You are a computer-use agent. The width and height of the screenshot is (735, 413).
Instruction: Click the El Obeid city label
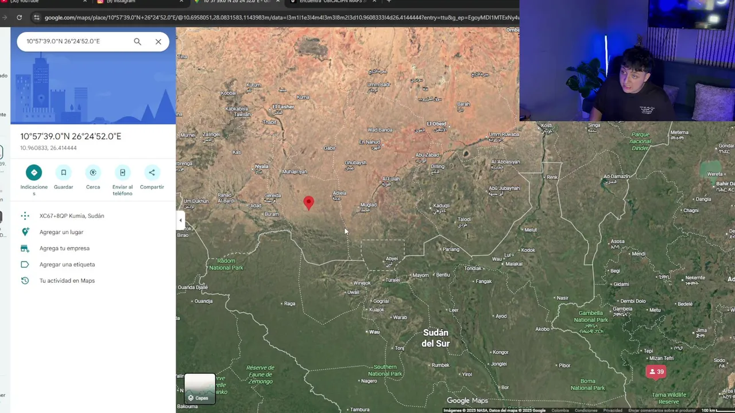436,124
